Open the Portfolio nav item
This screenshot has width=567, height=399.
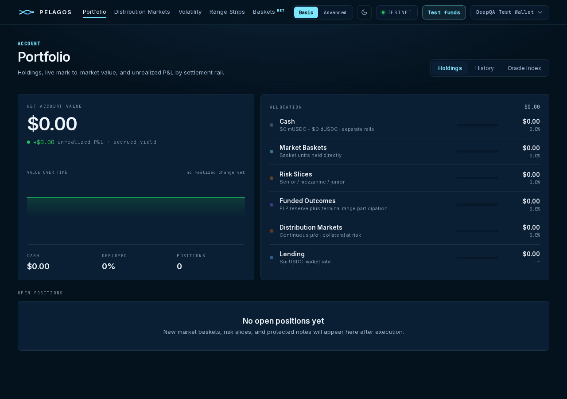94,12
